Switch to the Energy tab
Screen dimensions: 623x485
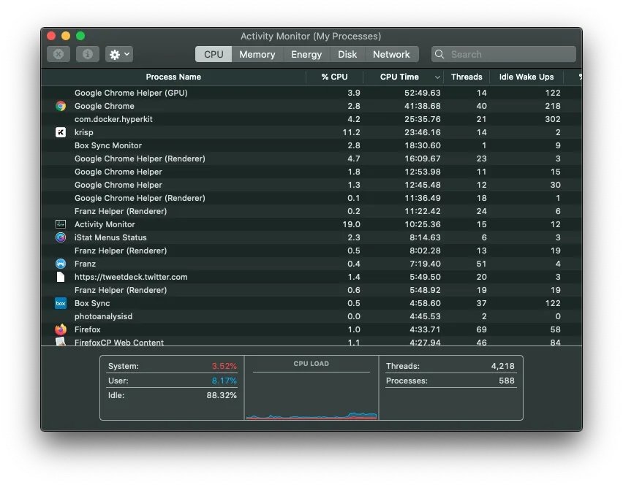pyautogui.click(x=306, y=54)
